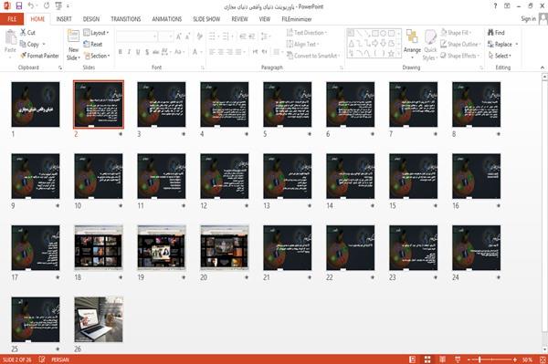
Task: Open Replace dropdown arrow
Action: click(x=517, y=44)
